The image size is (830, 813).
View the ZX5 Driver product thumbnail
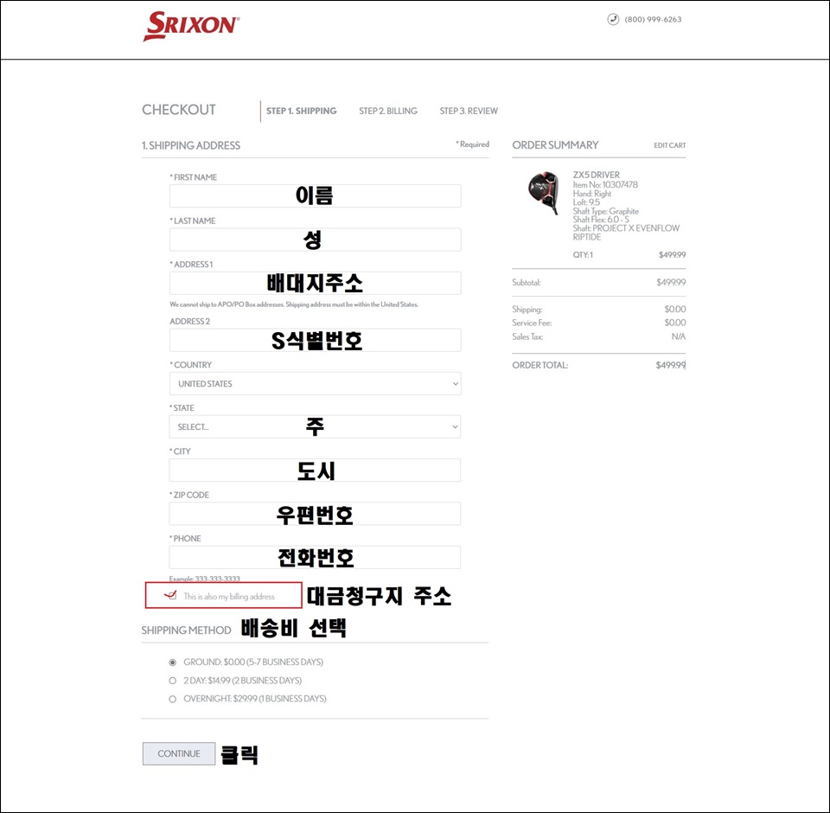point(544,193)
